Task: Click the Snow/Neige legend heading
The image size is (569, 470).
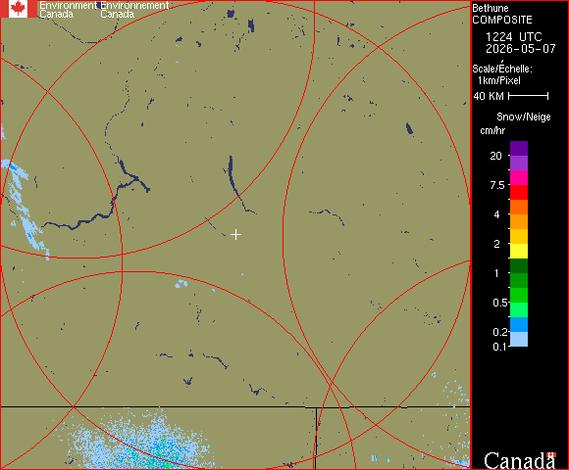Action: pos(524,117)
